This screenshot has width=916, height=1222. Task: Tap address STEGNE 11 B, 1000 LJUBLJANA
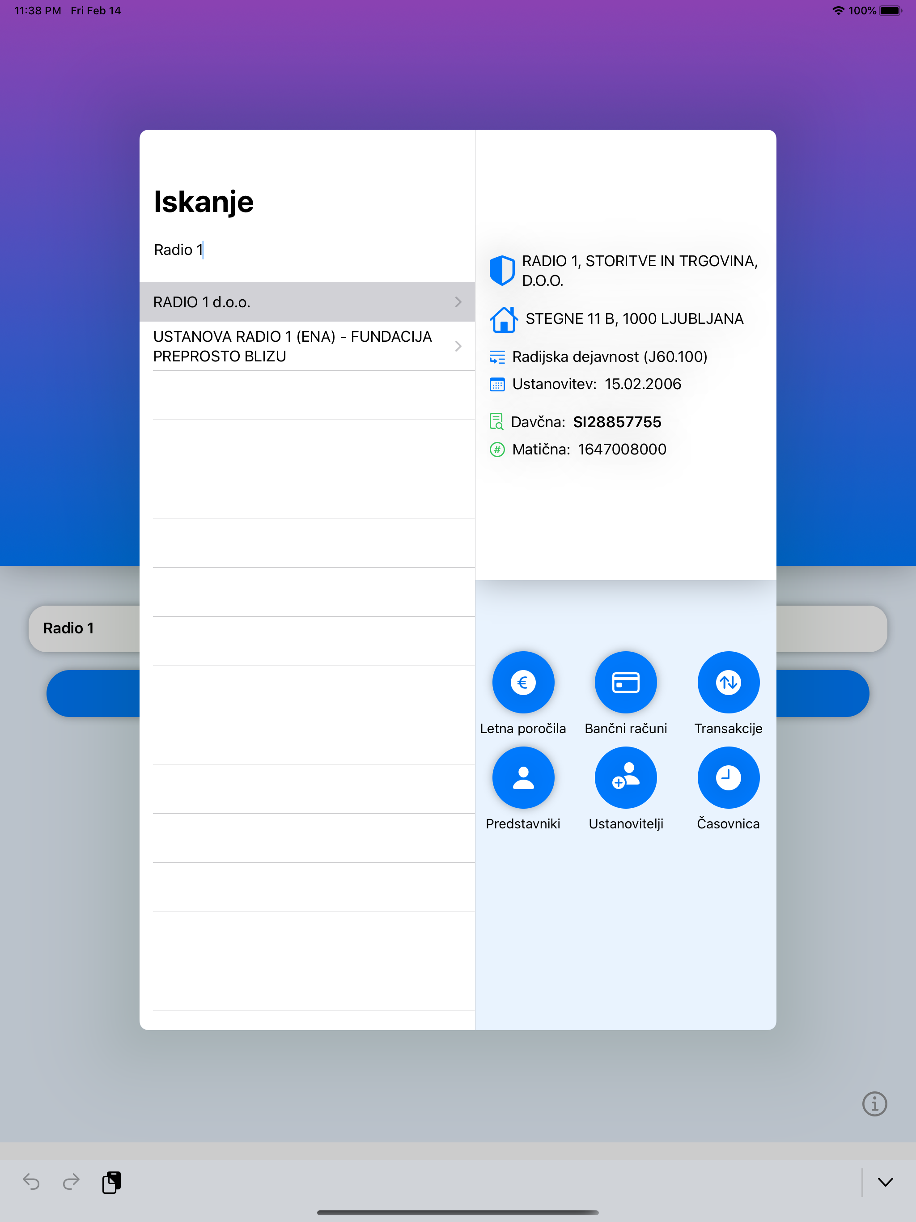[634, 319]
